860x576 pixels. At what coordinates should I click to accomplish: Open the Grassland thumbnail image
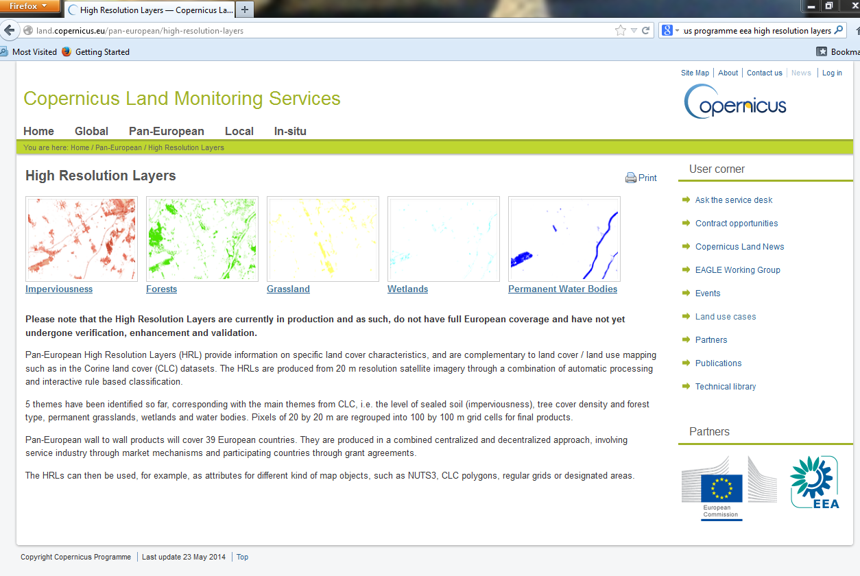click(323, 239)
